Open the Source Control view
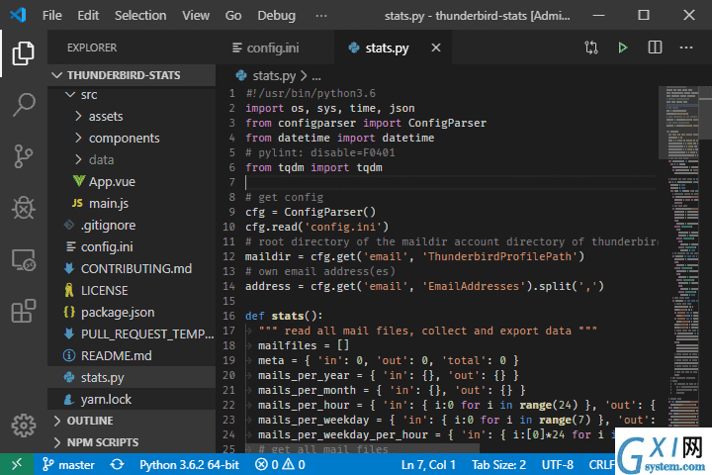 click(x=24, y=156)
